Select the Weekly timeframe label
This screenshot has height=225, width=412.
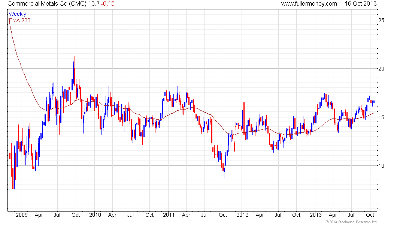pos(18,14)
